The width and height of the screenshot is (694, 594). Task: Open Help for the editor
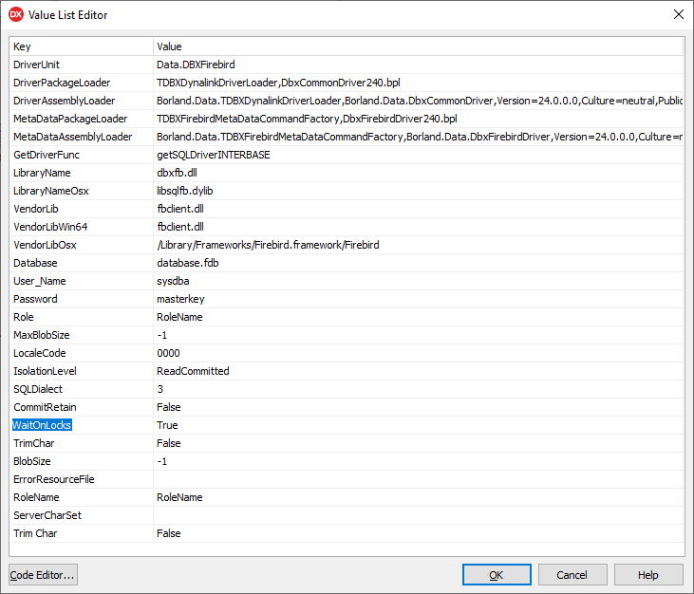[648, 574]
